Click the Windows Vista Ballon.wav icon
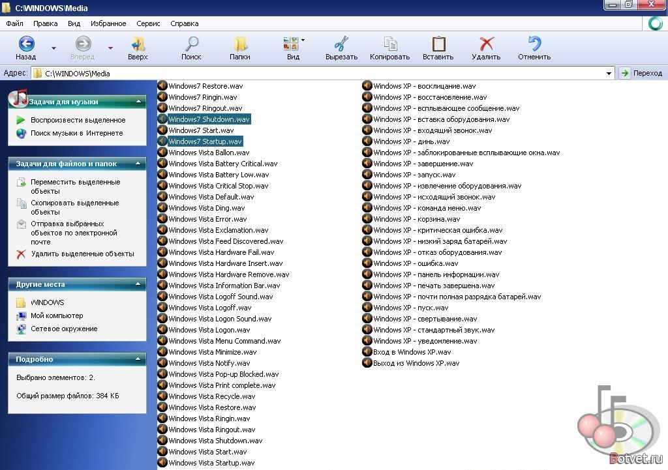Screen dimensions: 668x470 point(162,152)
